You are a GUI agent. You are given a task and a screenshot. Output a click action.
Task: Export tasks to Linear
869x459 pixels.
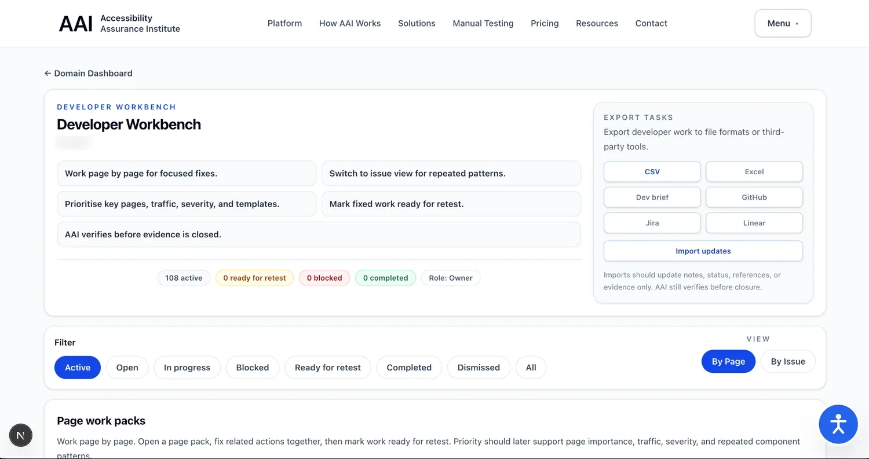(x=754, y=222)
